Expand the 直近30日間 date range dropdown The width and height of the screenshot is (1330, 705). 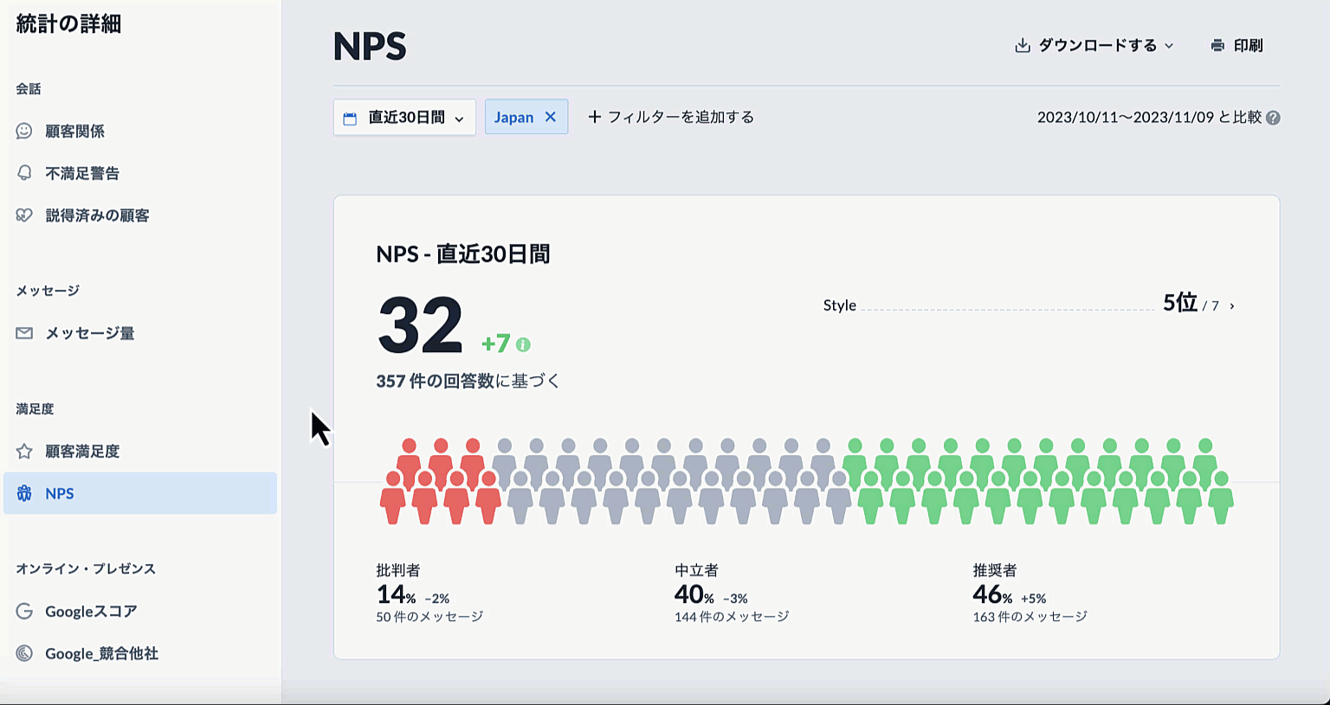[x=404, y=118]
